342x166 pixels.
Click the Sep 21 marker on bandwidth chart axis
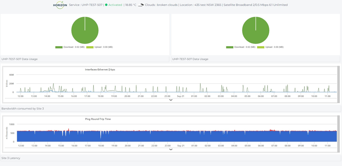(181, 96)
